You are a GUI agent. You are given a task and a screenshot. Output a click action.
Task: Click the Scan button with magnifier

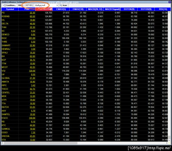pyautogui.click(x=63, y=5)
